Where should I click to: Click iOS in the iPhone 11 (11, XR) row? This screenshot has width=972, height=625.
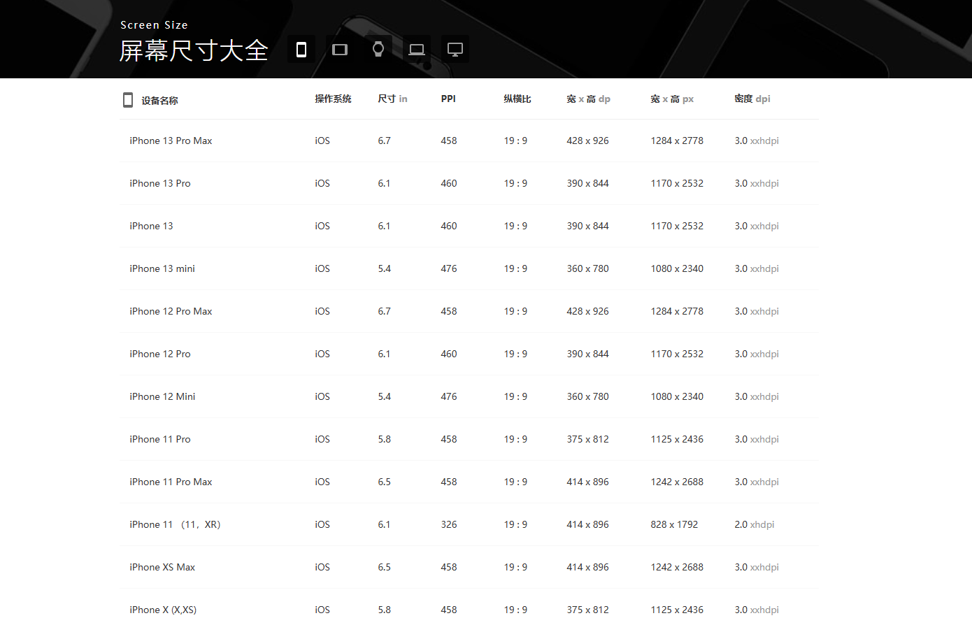point(322,524)
